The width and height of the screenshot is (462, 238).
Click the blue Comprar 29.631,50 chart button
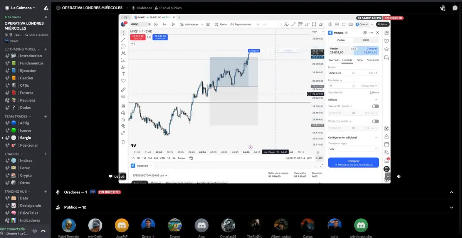[160, 37]
